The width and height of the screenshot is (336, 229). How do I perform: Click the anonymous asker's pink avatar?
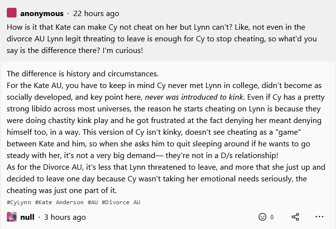pos(12,13)
